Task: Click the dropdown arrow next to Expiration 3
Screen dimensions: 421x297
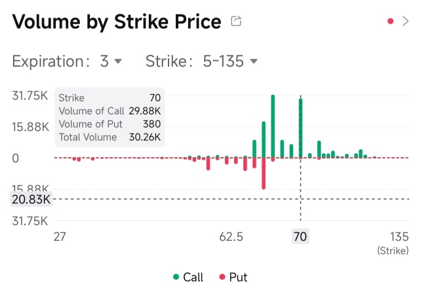Action: [118, 61]
